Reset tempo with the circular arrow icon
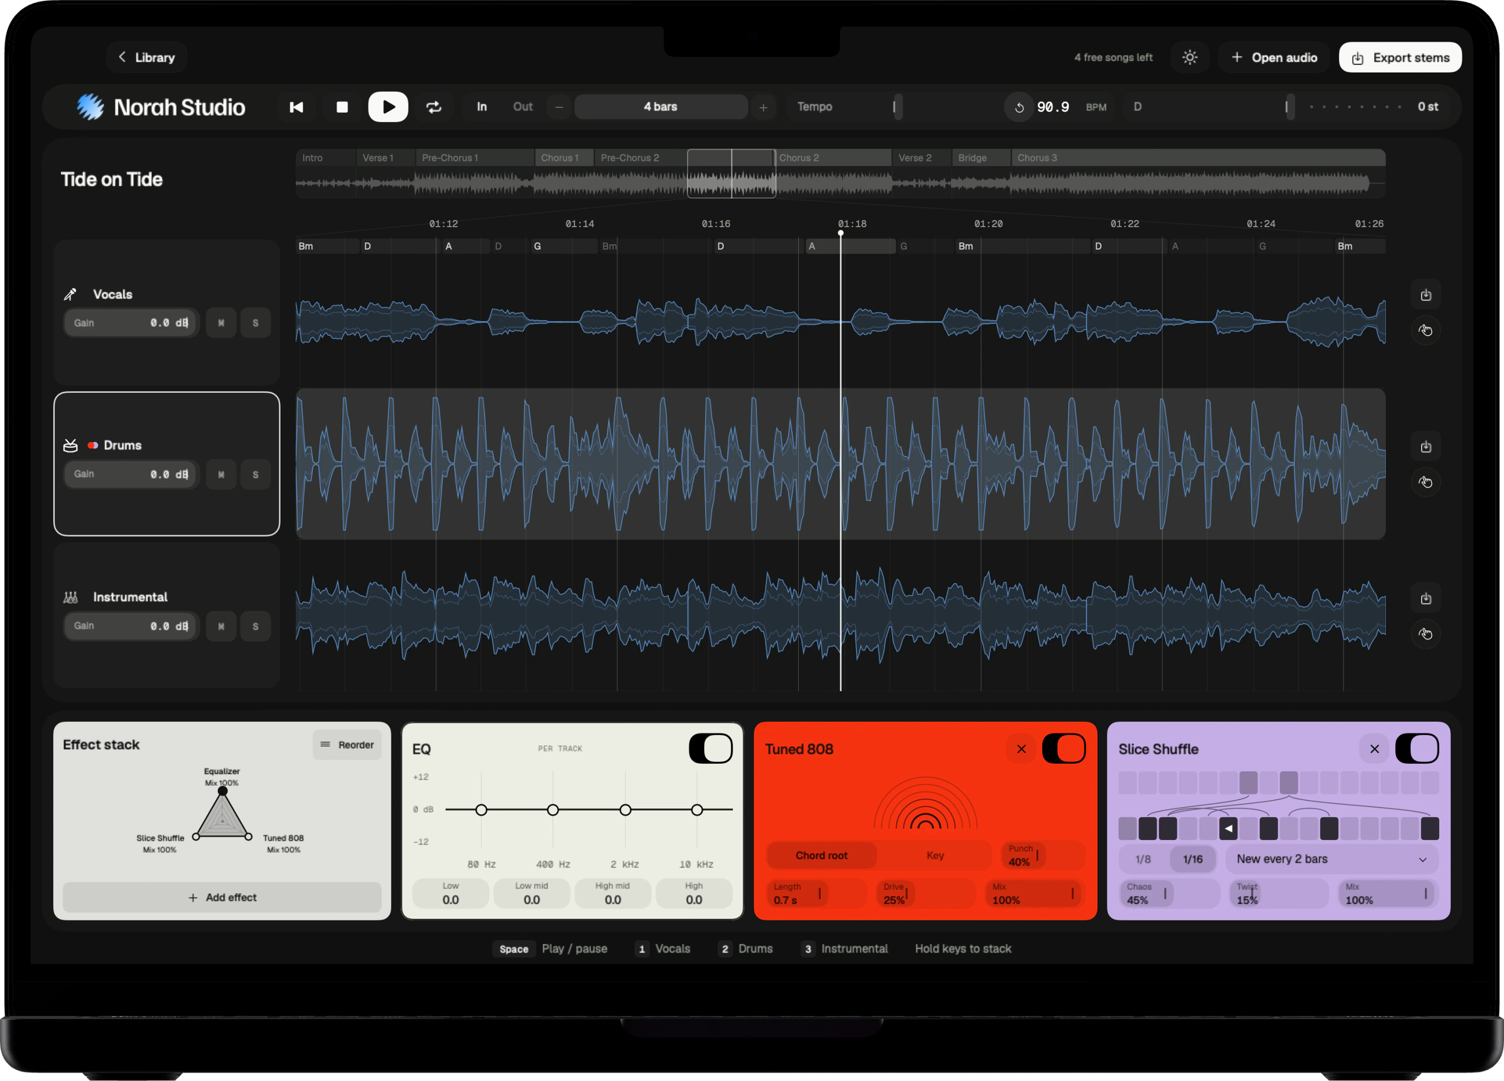 click(x=1019, y=107)
